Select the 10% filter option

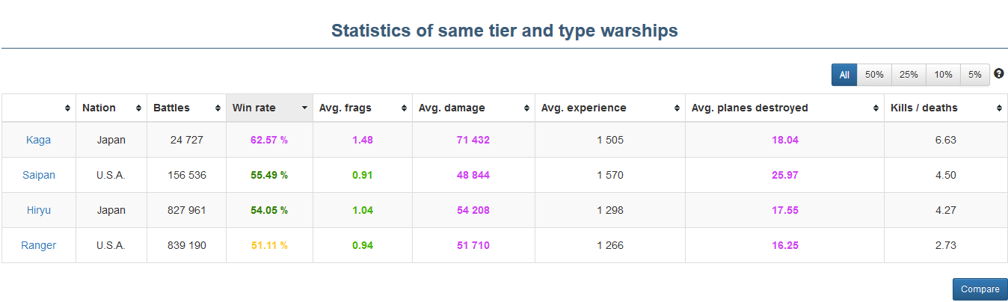pyautogui.click(x=943, y=75)
